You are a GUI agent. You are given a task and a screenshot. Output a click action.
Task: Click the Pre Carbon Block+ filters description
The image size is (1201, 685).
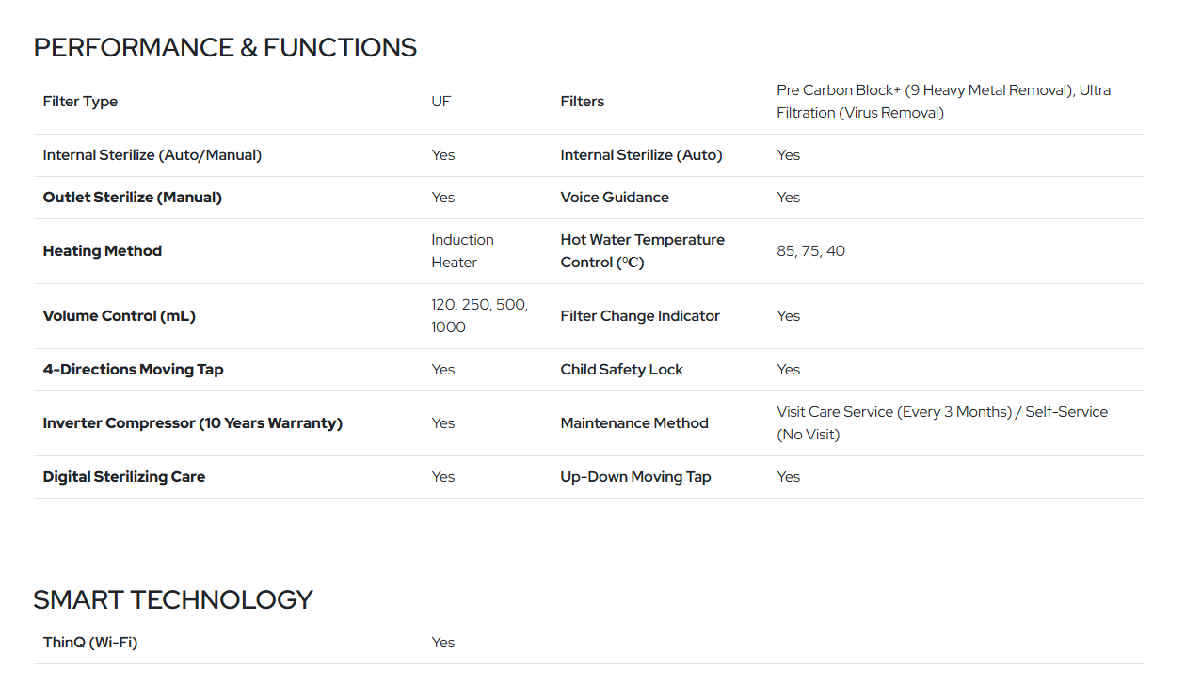point(943,102)
